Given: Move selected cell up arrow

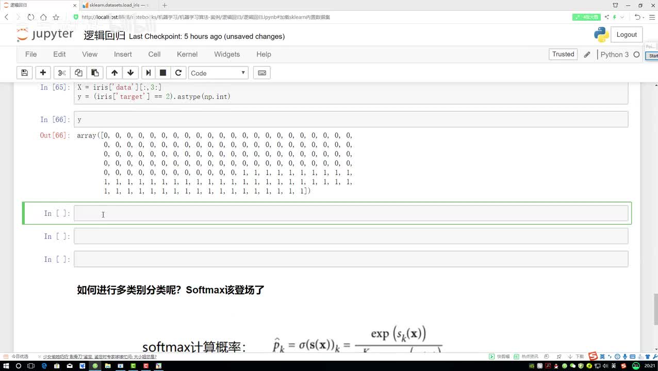Looking at the screenshot, I should point(114,73).
